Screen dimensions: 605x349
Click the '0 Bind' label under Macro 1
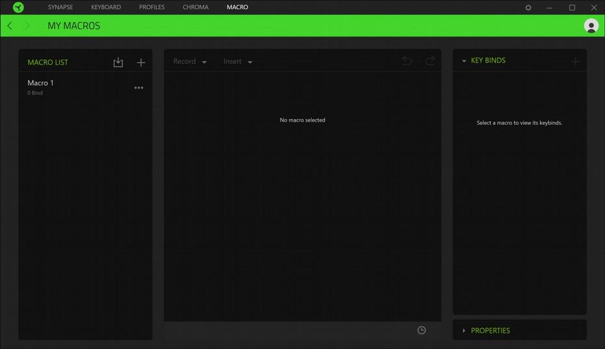(34, 93)
